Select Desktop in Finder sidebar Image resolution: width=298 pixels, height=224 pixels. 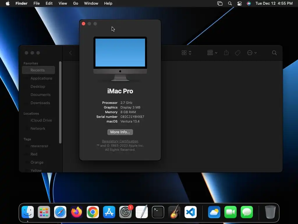(38, 86)
